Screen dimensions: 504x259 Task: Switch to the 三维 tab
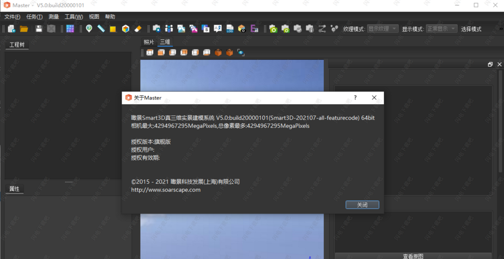click(x=165, y=42)
